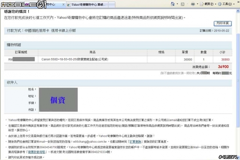Open a new blank tab

coord(112,5)
